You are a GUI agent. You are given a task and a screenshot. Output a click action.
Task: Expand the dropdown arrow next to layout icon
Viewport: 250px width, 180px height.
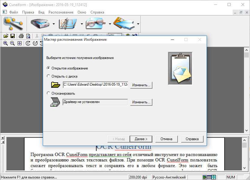(x=82, y=24)
